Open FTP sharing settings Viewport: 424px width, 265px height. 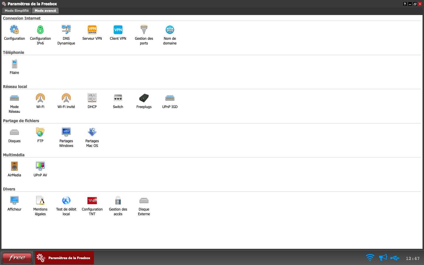point(40,135)
